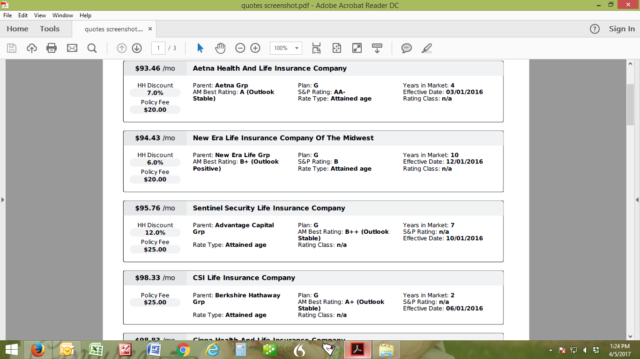Image resolution: width=640 pixels, height=359 pixels.
Task: Click the read mode download-arrow icon
Action: point(377,48)
